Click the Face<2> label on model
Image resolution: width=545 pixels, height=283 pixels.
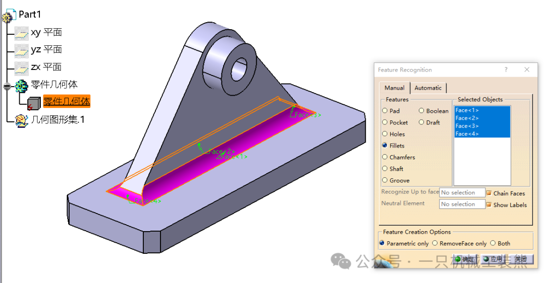click(222, 151)
